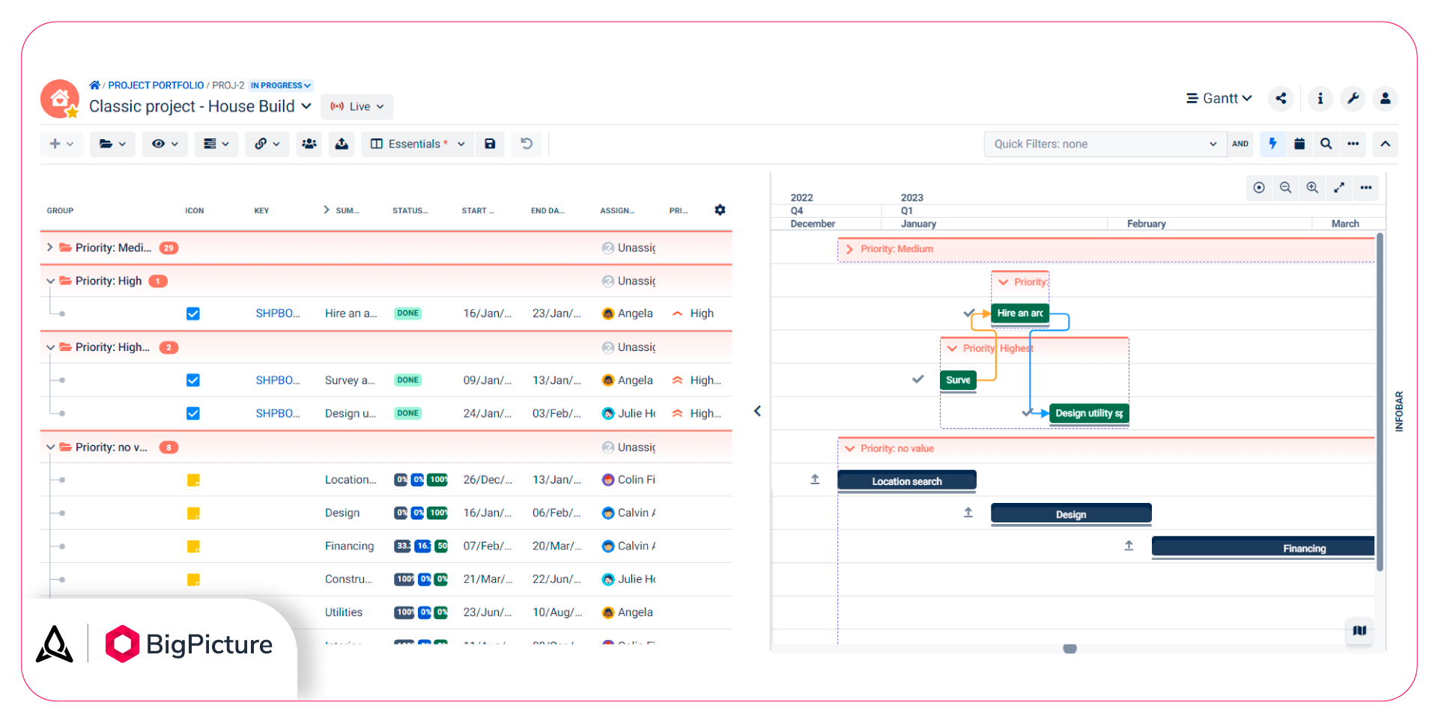The height and width of the screenshot is (720, 1438).
Task: Open the minimap on the Gantt chart
Action: [1359, 631]
